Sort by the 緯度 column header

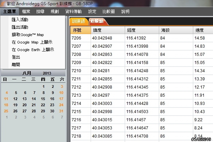click(x=108, y=30)
